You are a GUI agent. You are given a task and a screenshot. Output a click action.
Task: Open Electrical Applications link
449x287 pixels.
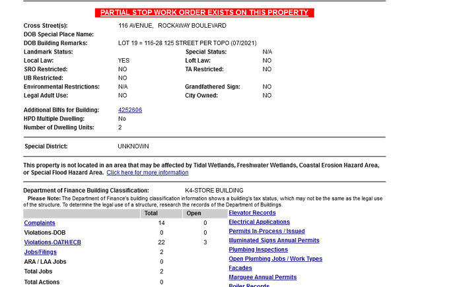point(259,222)
